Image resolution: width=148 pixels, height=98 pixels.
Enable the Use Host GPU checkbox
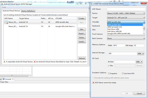pyautogui.click(x=123, y=73)
